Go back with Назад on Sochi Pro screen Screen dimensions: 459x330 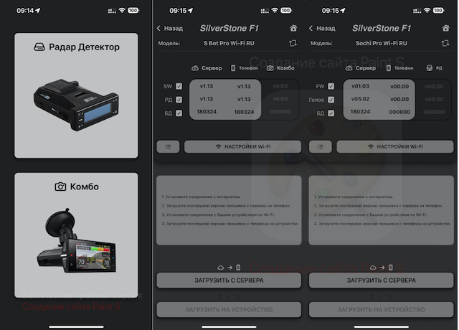pyautogui.click(x=322, y=29)
